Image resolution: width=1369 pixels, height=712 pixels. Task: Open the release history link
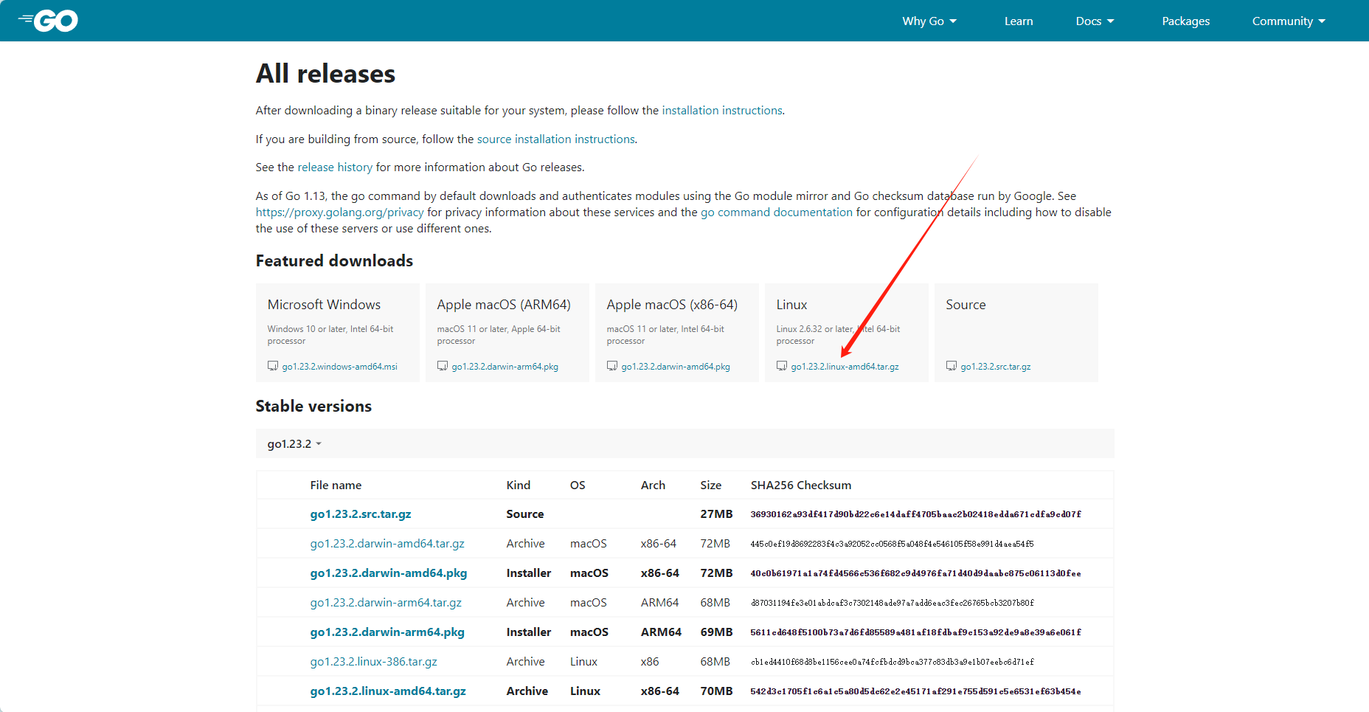[335, 167]
